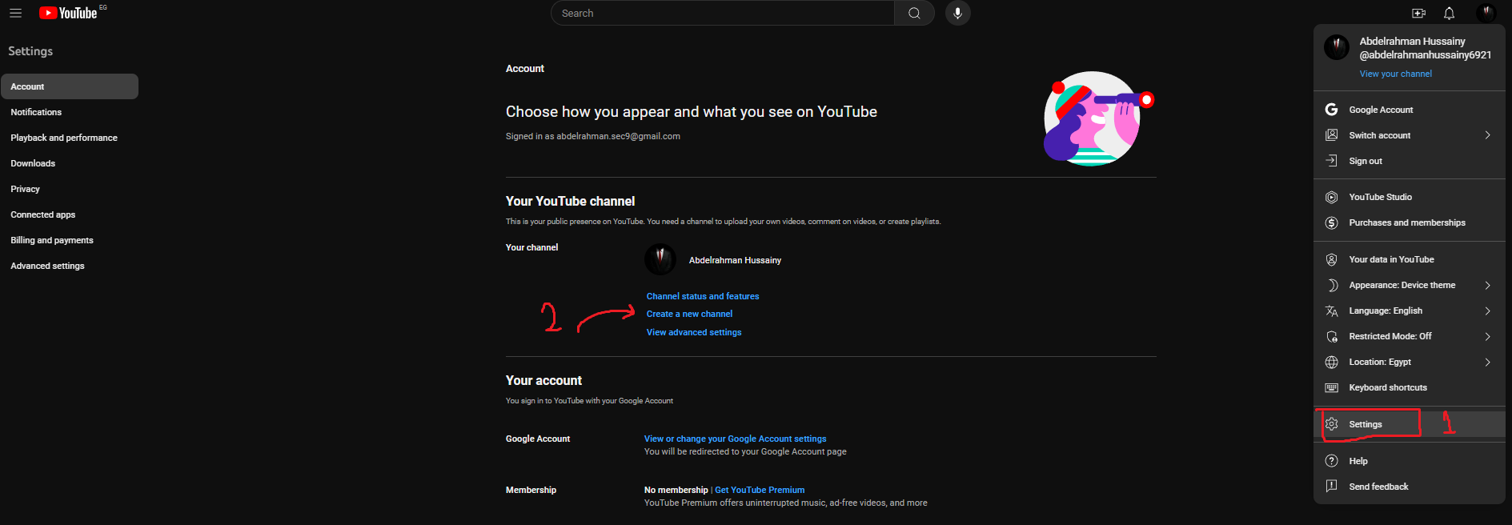Click the Sign out arrow icon
Screen dimensions: 1512x525
(1331, 161)
